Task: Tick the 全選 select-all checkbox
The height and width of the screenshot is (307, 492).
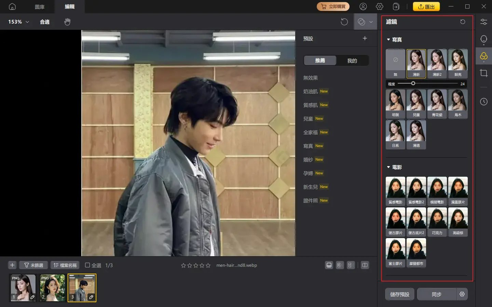Action: [x=87, y=265]
